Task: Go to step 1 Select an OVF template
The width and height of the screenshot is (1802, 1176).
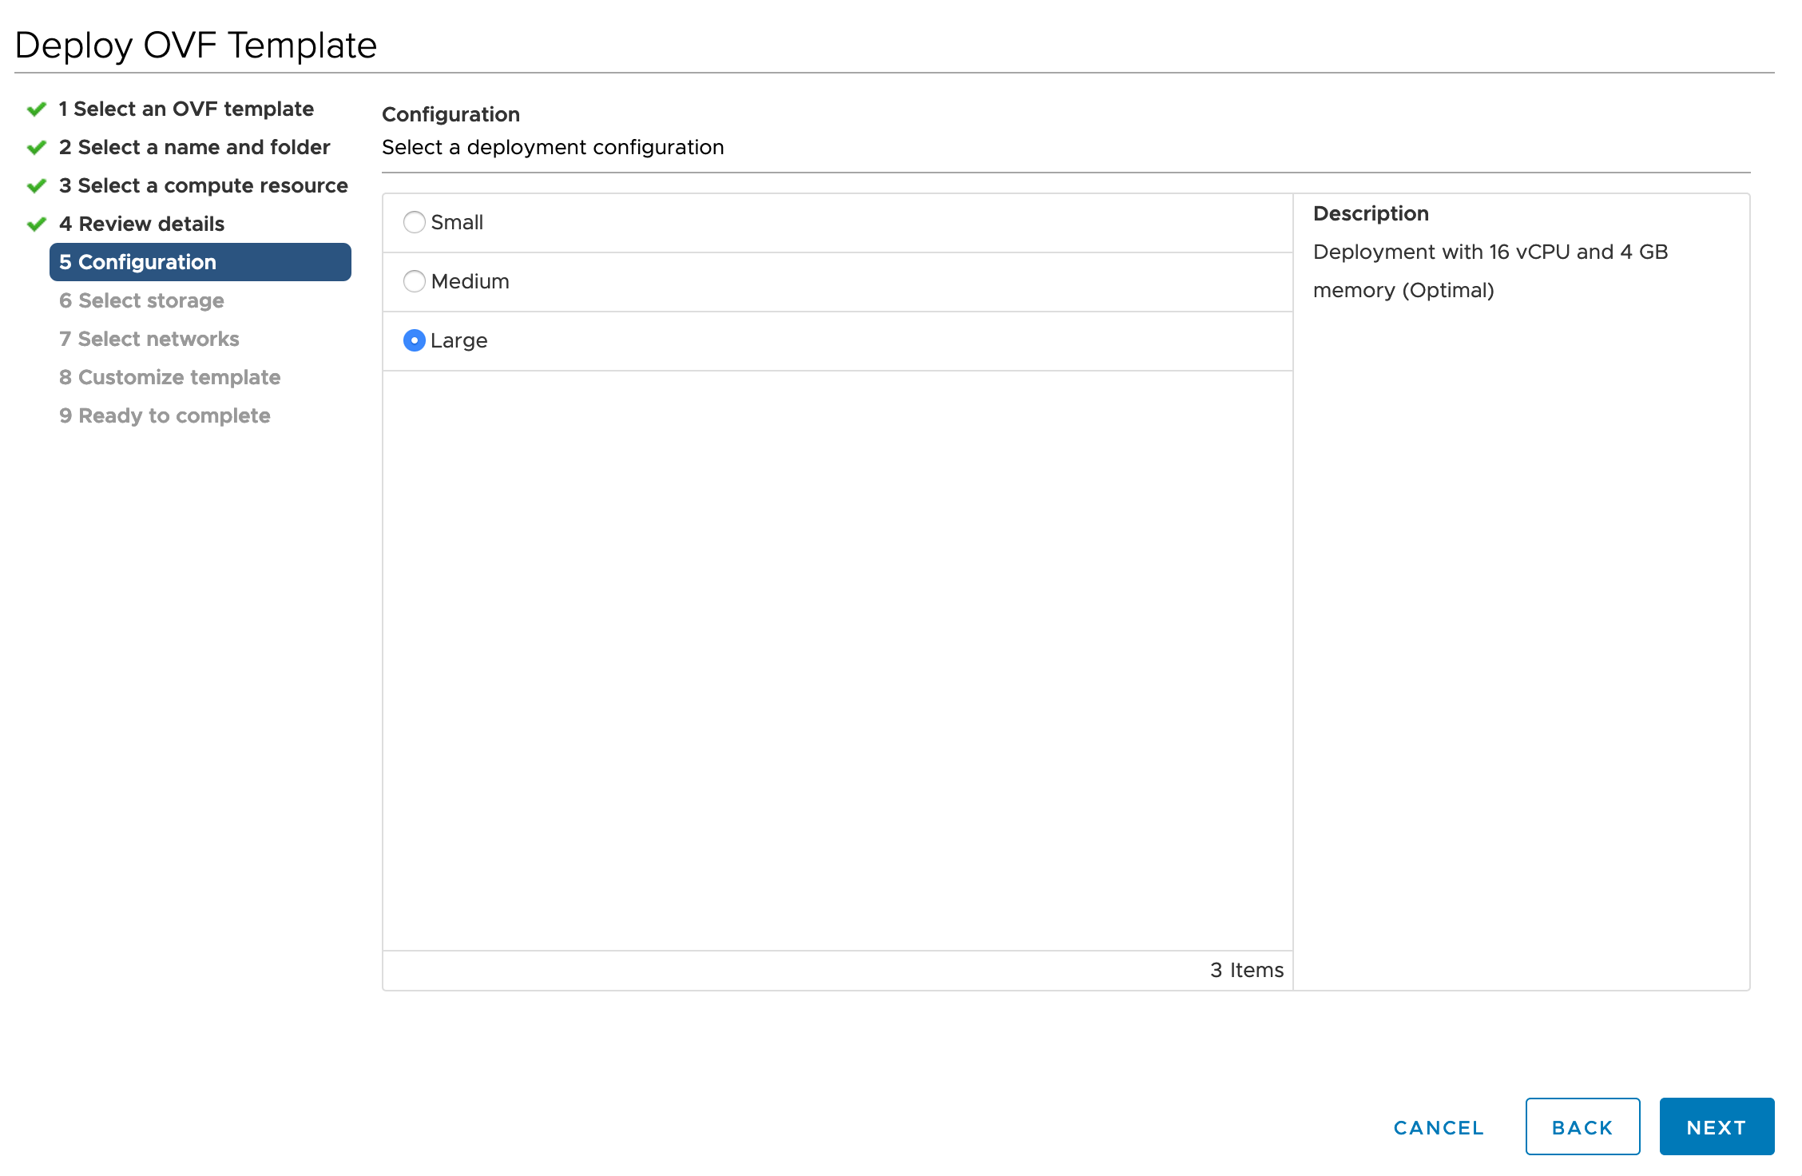Action: pyautogui.click(x=185, y=109)
